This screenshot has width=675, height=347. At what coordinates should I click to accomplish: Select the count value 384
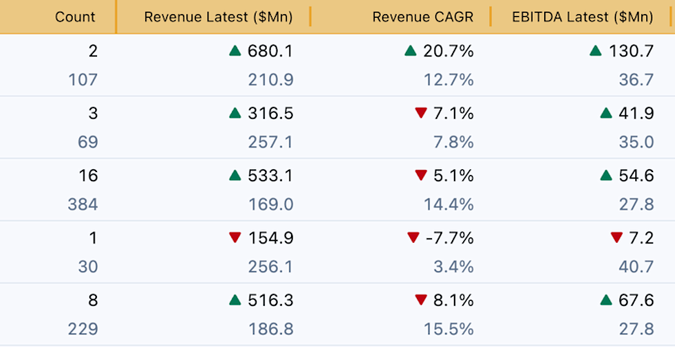pos(83,205)
